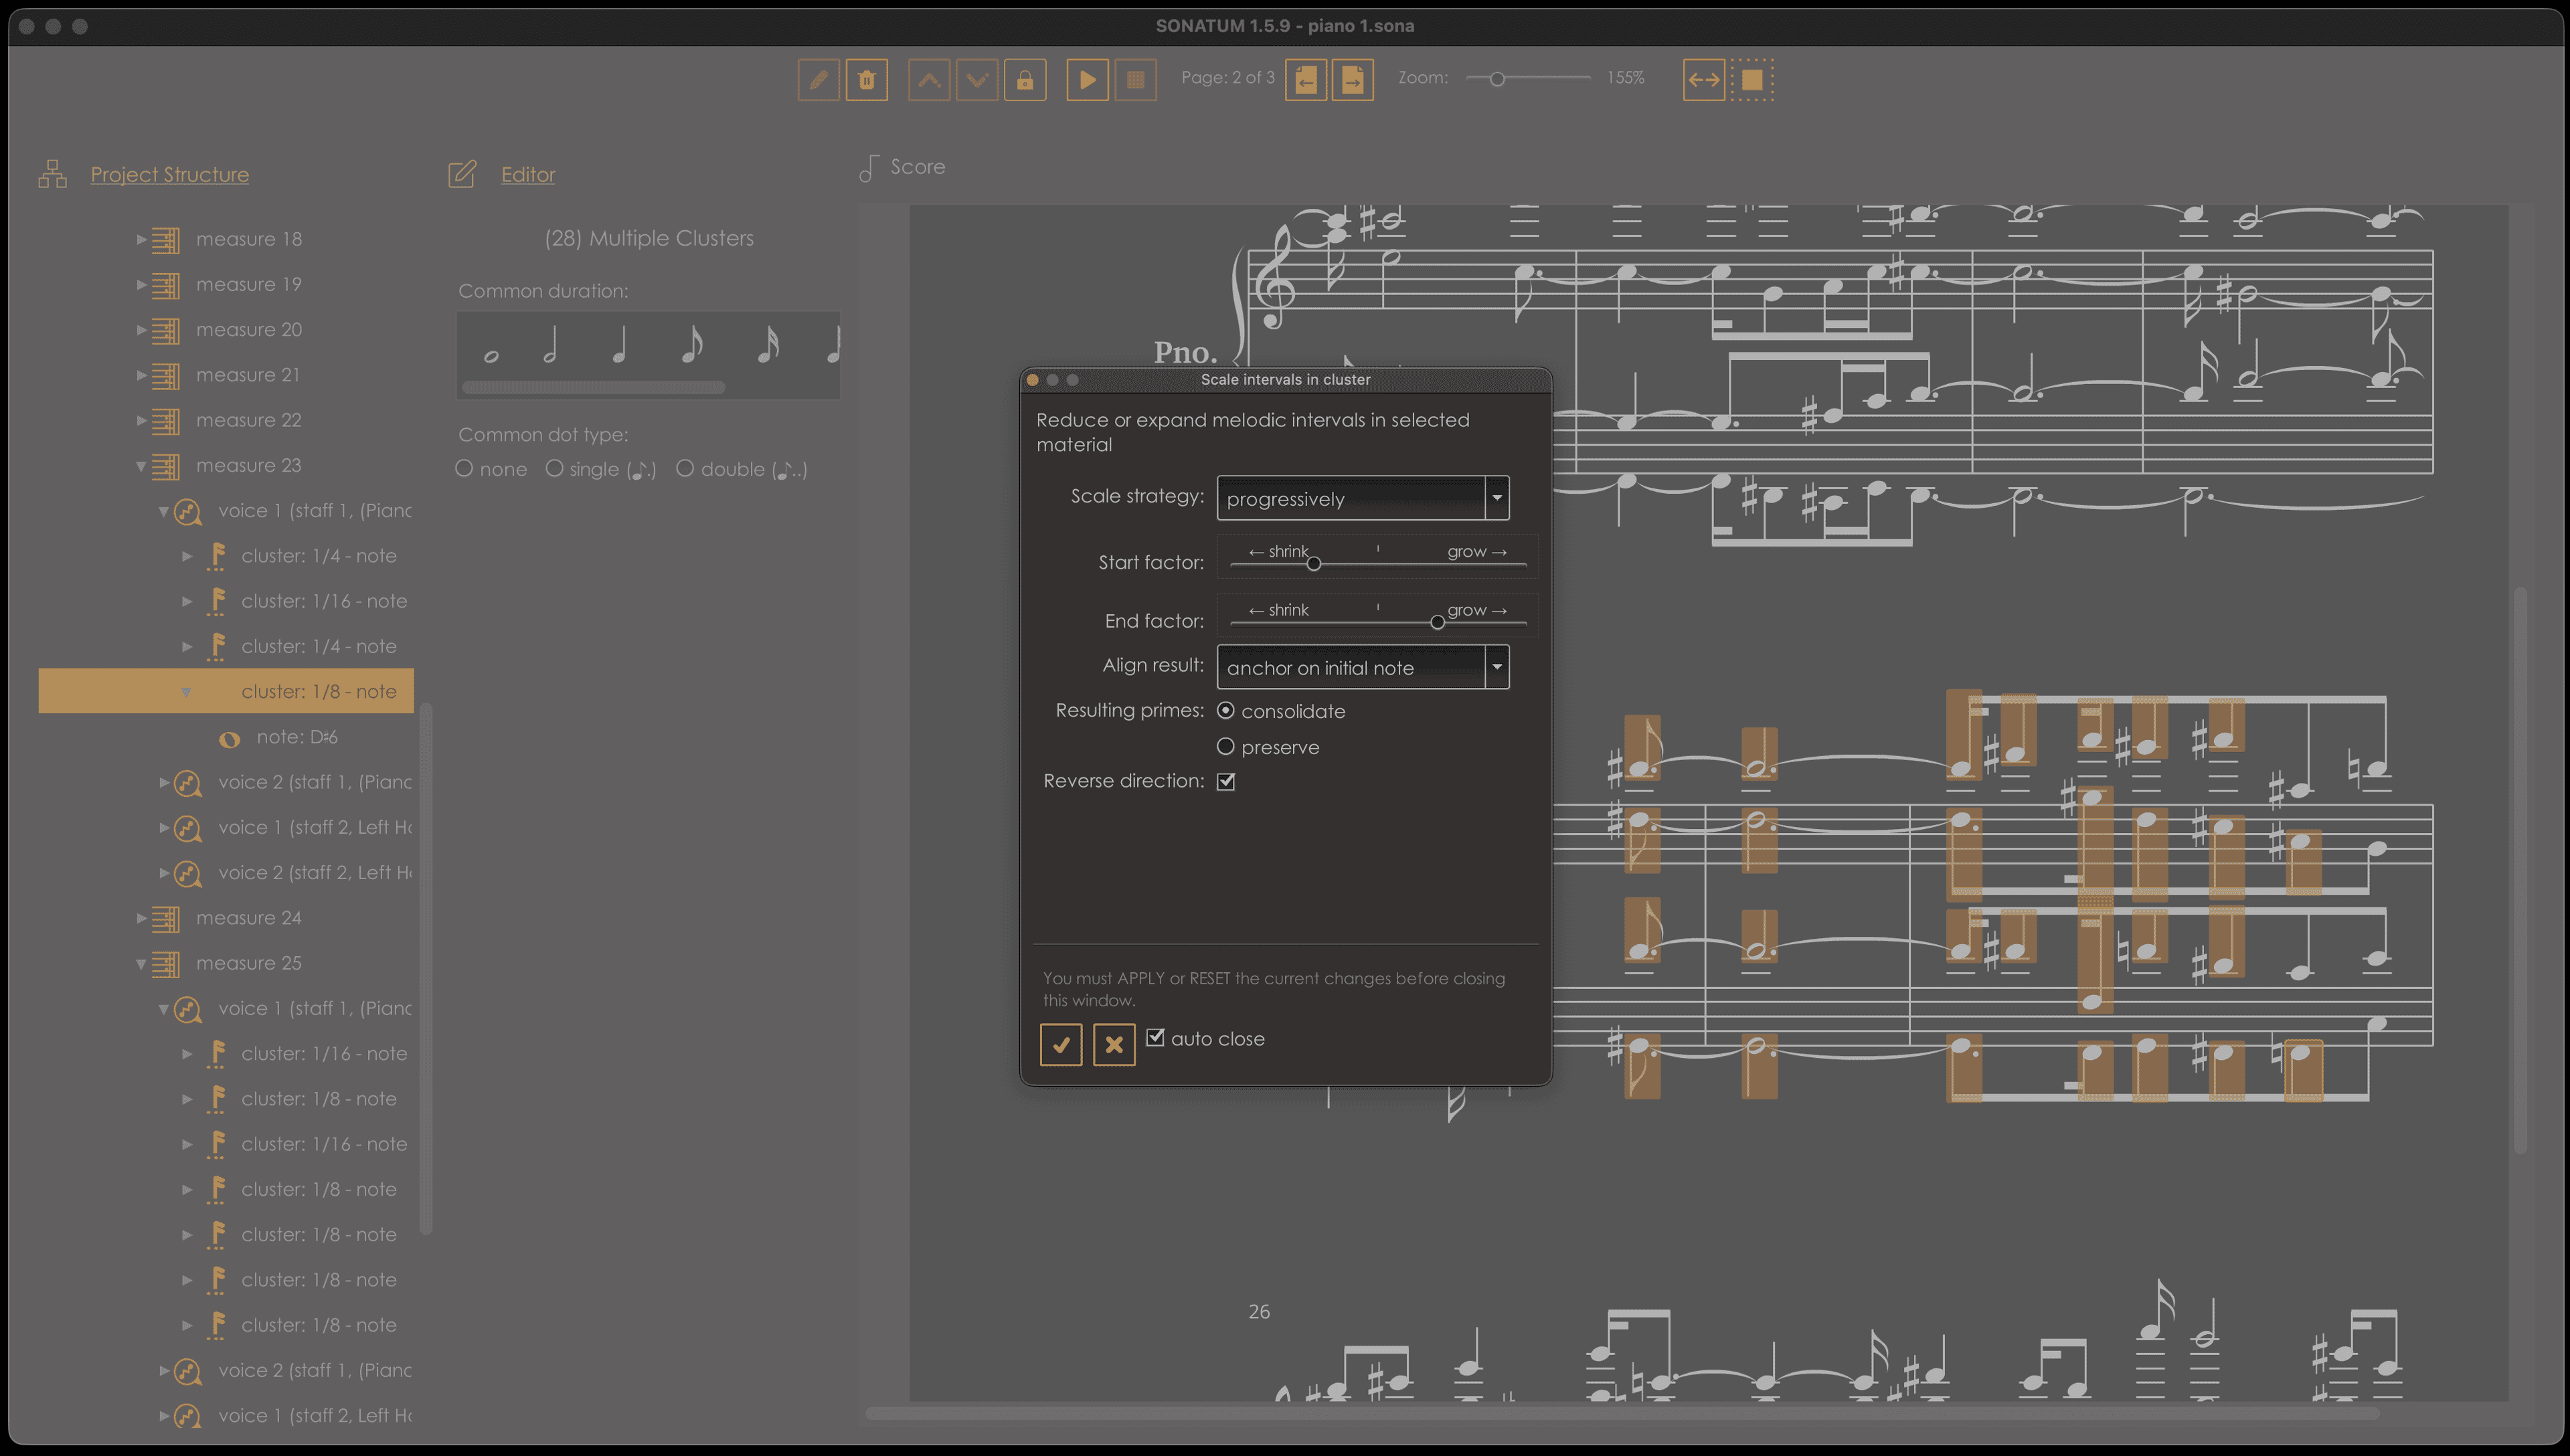
Task: Go to previous page icon
Action: pyautogui.click(x=1306, y=79)
